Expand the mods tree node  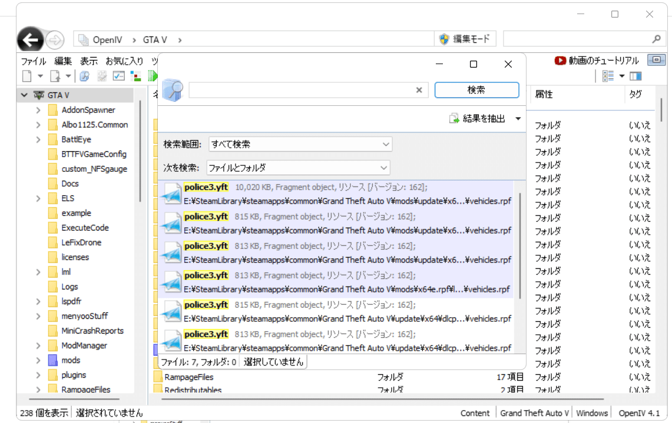coord(38,360)
